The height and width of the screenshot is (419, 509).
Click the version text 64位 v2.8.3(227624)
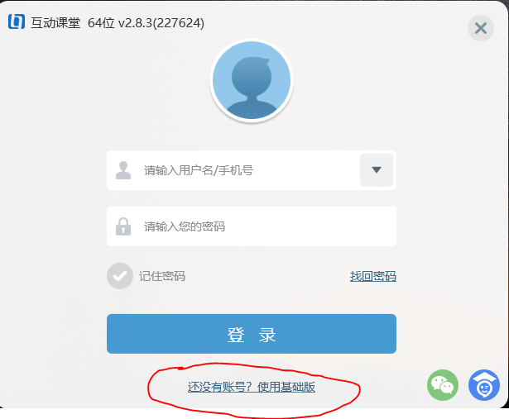(x=146, y=22)
